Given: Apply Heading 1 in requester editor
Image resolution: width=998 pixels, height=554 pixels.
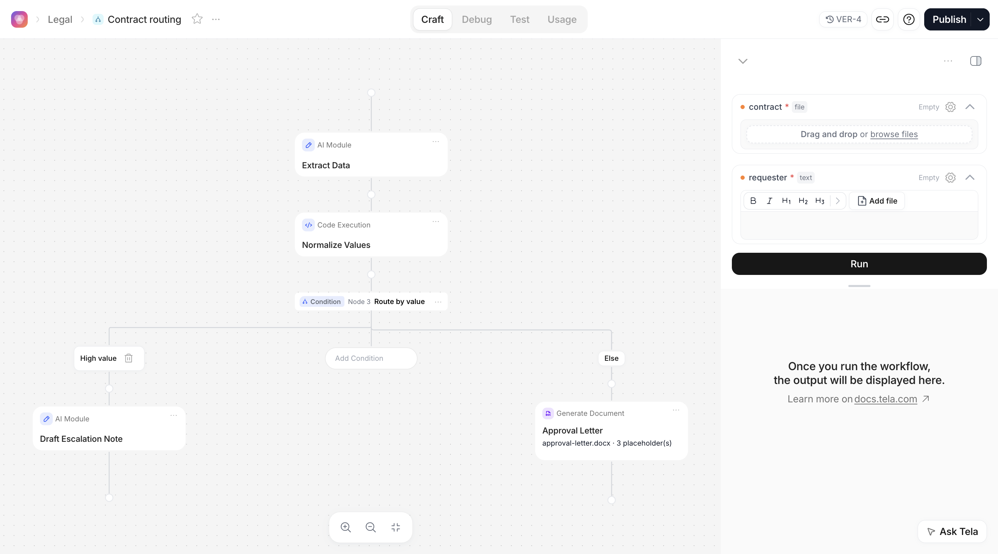Looking at the screenshot, I should 786,200.
